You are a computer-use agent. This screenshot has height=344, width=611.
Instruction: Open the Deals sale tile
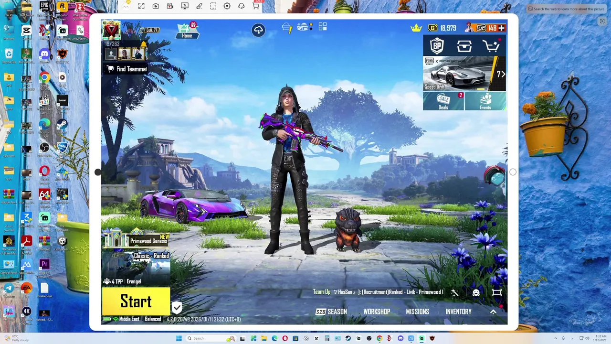click(443, 101)
